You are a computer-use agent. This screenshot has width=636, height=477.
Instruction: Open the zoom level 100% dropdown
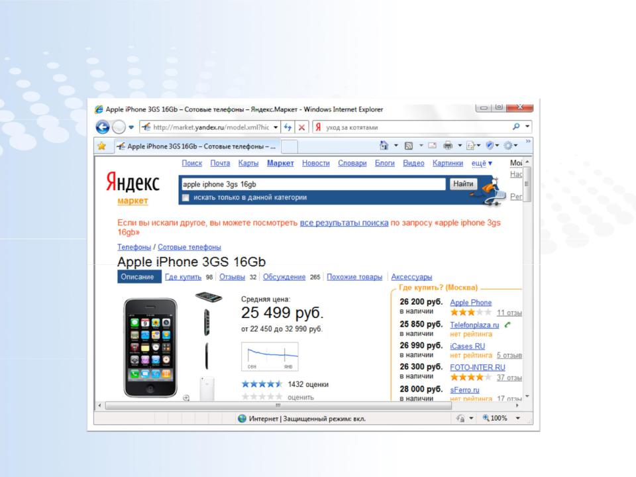point(517,418)
